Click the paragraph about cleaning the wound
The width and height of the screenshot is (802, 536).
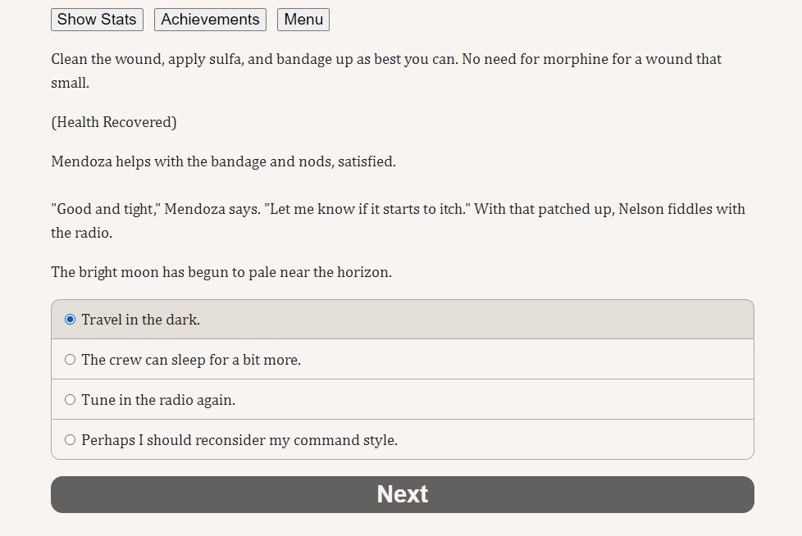pos(386,71)
